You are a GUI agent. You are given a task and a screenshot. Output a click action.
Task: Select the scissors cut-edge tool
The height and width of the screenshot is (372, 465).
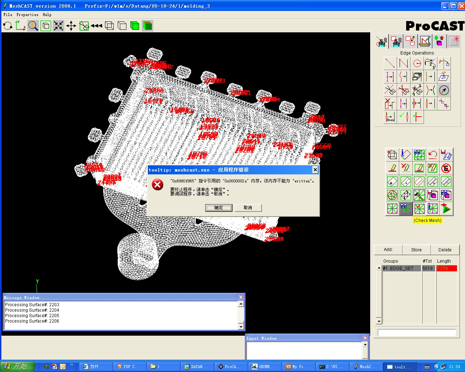point(390,90)
